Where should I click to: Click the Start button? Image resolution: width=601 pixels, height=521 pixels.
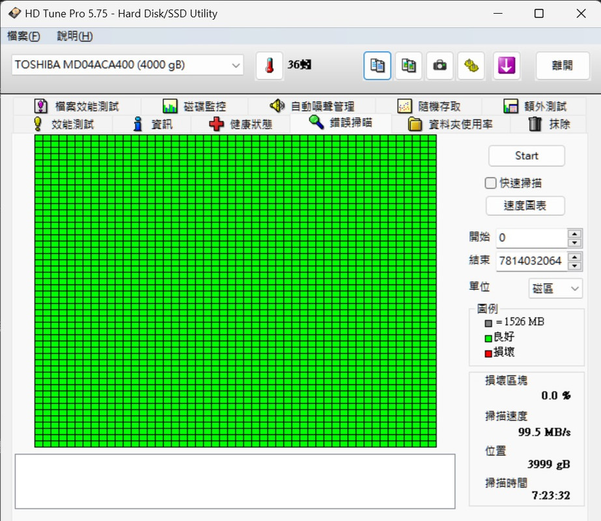click(x=526, y=156)
